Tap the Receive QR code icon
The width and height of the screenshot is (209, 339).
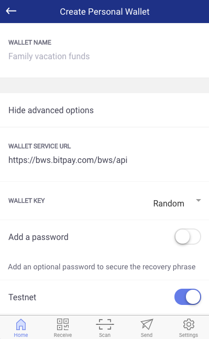tap(63, 324)
